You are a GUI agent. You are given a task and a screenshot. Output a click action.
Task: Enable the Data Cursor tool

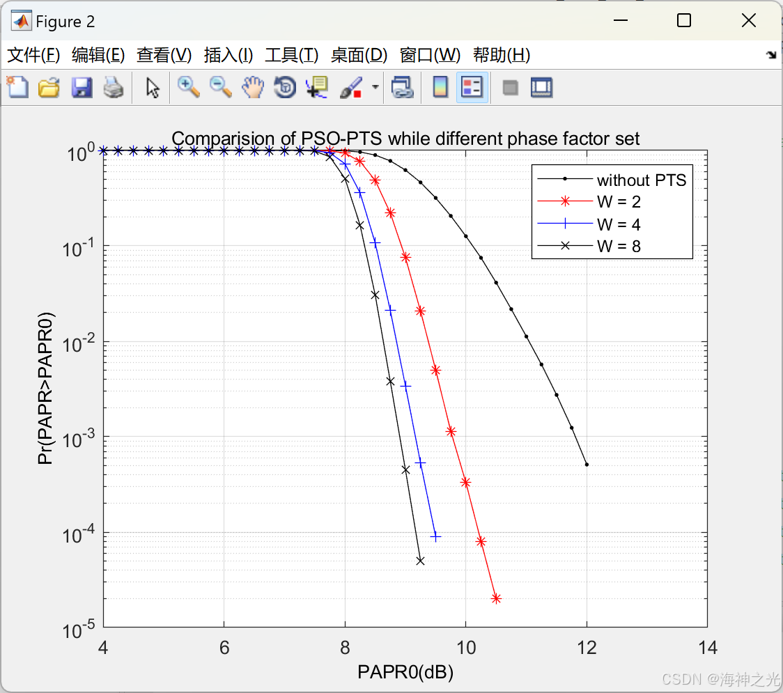[317, 87]
